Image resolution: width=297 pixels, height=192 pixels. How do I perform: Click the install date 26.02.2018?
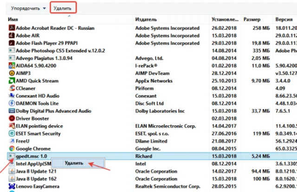point(224,28)
